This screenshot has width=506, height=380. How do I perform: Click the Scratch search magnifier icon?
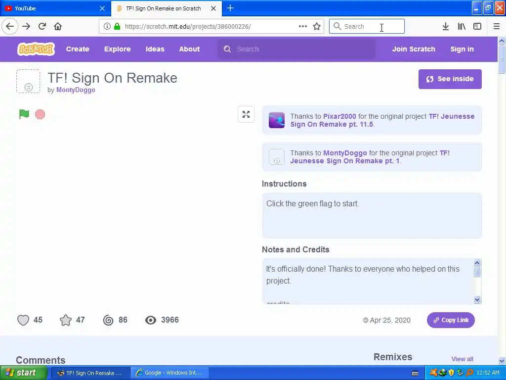tap(227, 49)
